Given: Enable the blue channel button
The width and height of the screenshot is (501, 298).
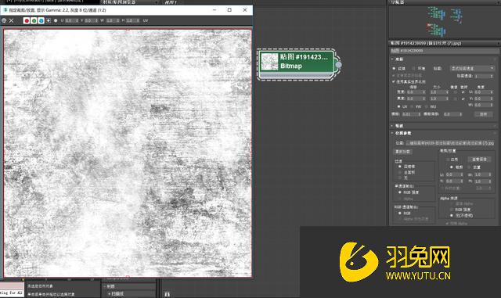Looking at the screenshot, I should click(41, 21).
